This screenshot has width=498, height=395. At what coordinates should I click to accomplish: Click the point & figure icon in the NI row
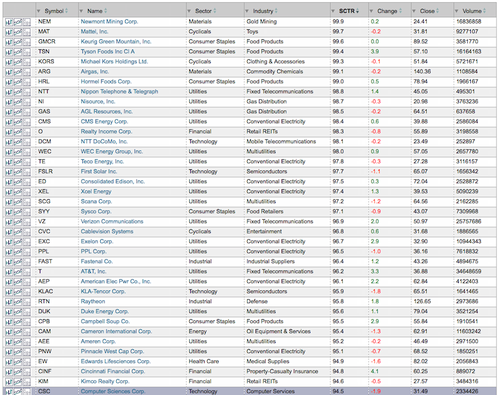[x=27, y=102]
